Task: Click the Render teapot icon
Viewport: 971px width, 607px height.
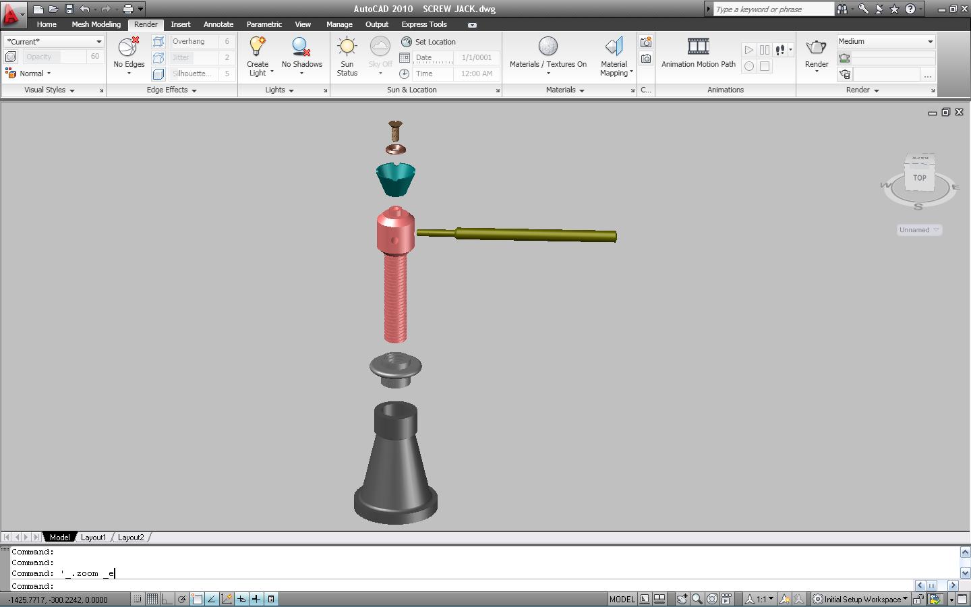Action: tap(817, 47)
